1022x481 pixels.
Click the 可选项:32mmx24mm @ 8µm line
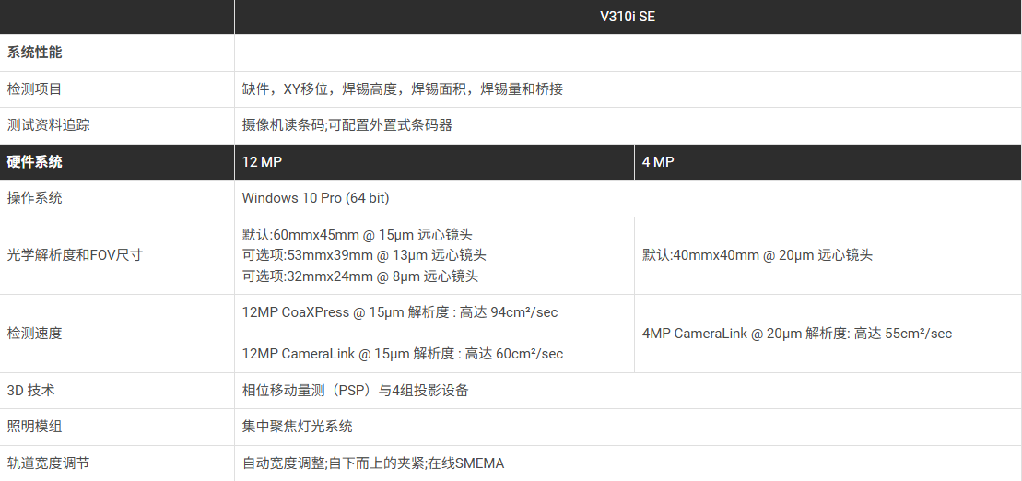[x=360, y=276]
